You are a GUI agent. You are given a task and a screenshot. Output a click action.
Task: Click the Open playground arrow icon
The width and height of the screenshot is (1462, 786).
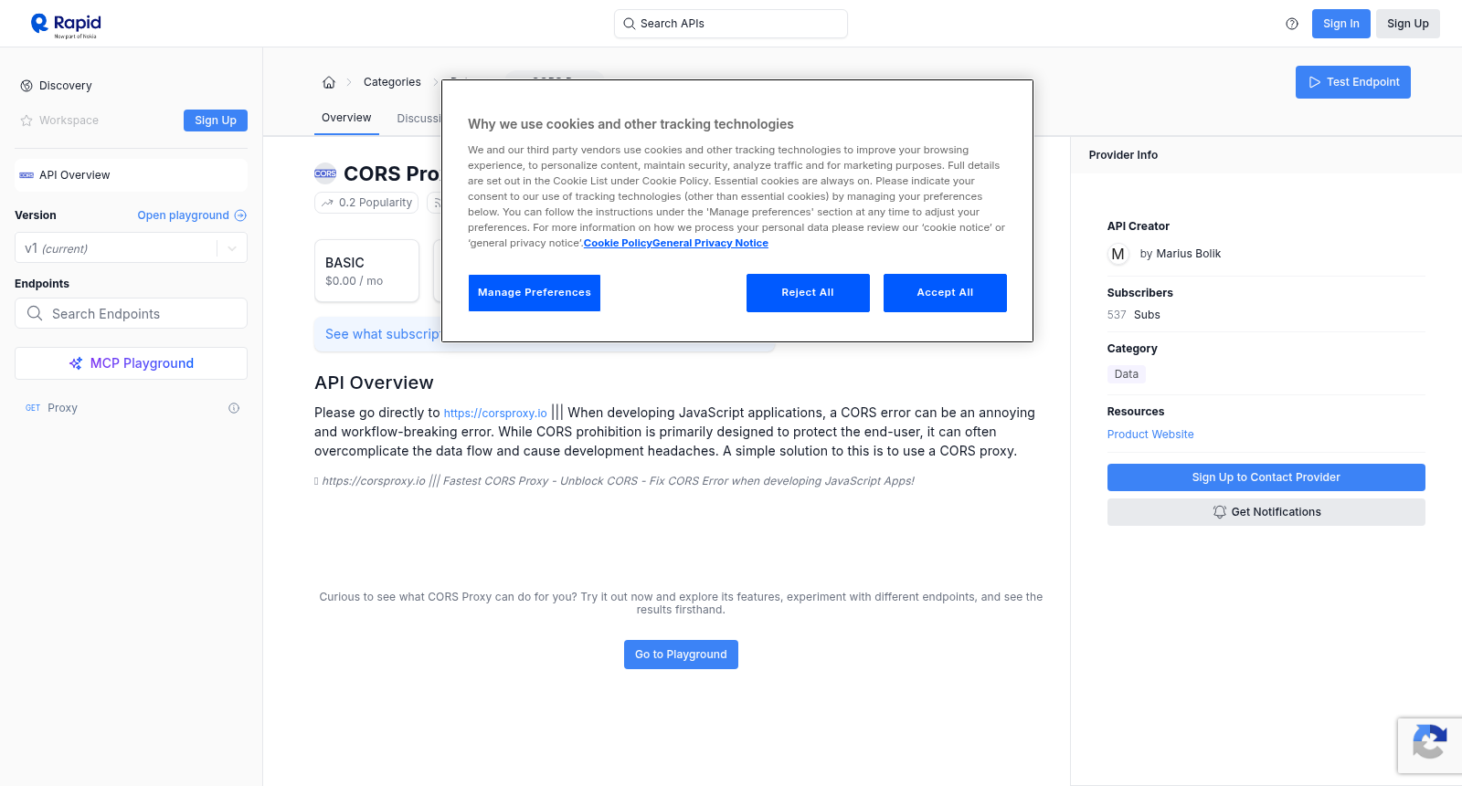240,215
